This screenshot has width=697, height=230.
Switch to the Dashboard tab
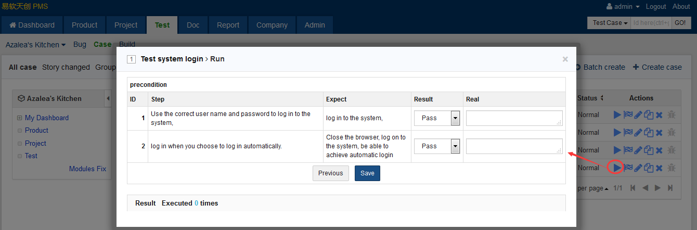coord(32,25)
